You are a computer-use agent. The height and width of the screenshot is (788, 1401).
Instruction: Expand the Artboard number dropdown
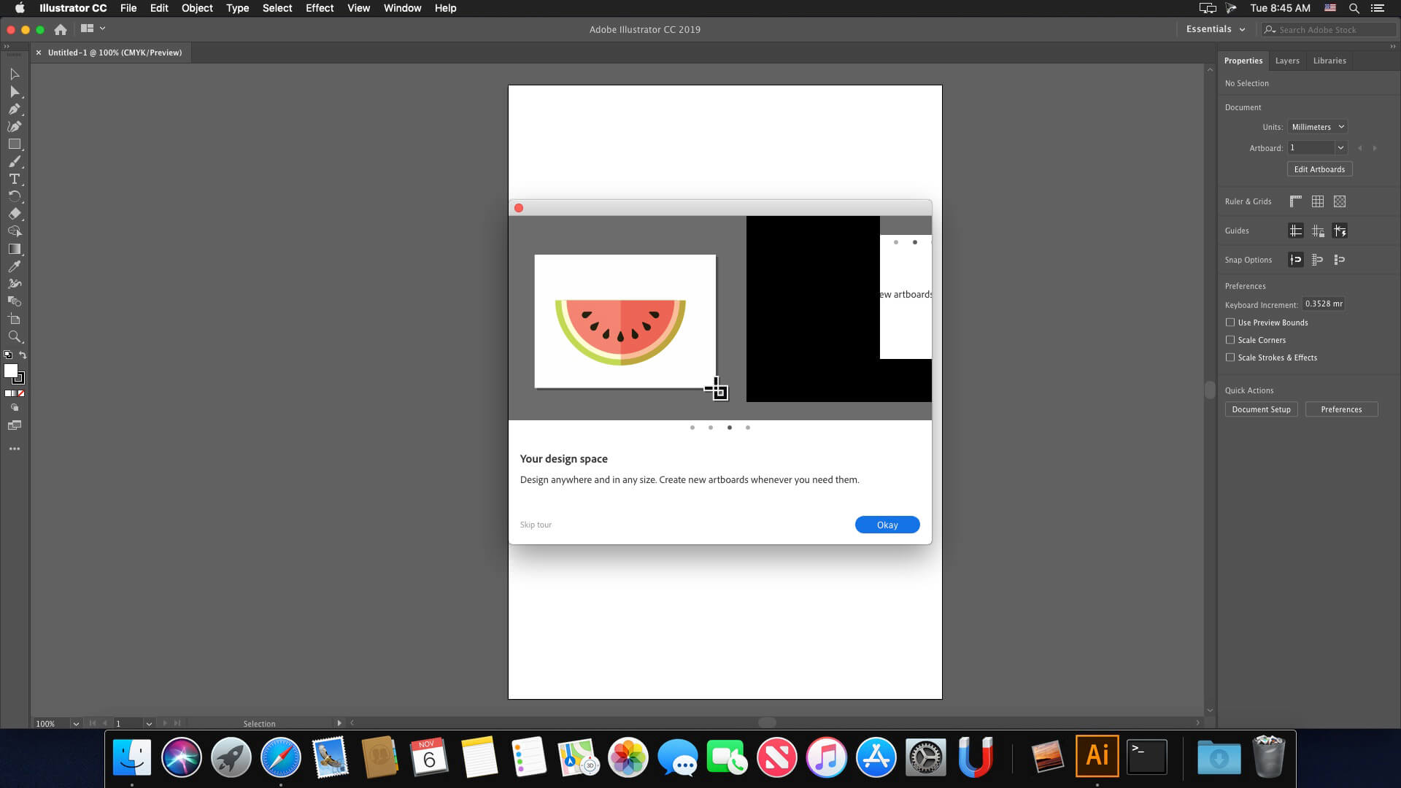point(1341,148)
